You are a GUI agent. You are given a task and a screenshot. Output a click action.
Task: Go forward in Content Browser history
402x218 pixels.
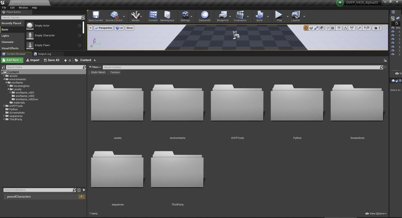(x=70, y=60)
